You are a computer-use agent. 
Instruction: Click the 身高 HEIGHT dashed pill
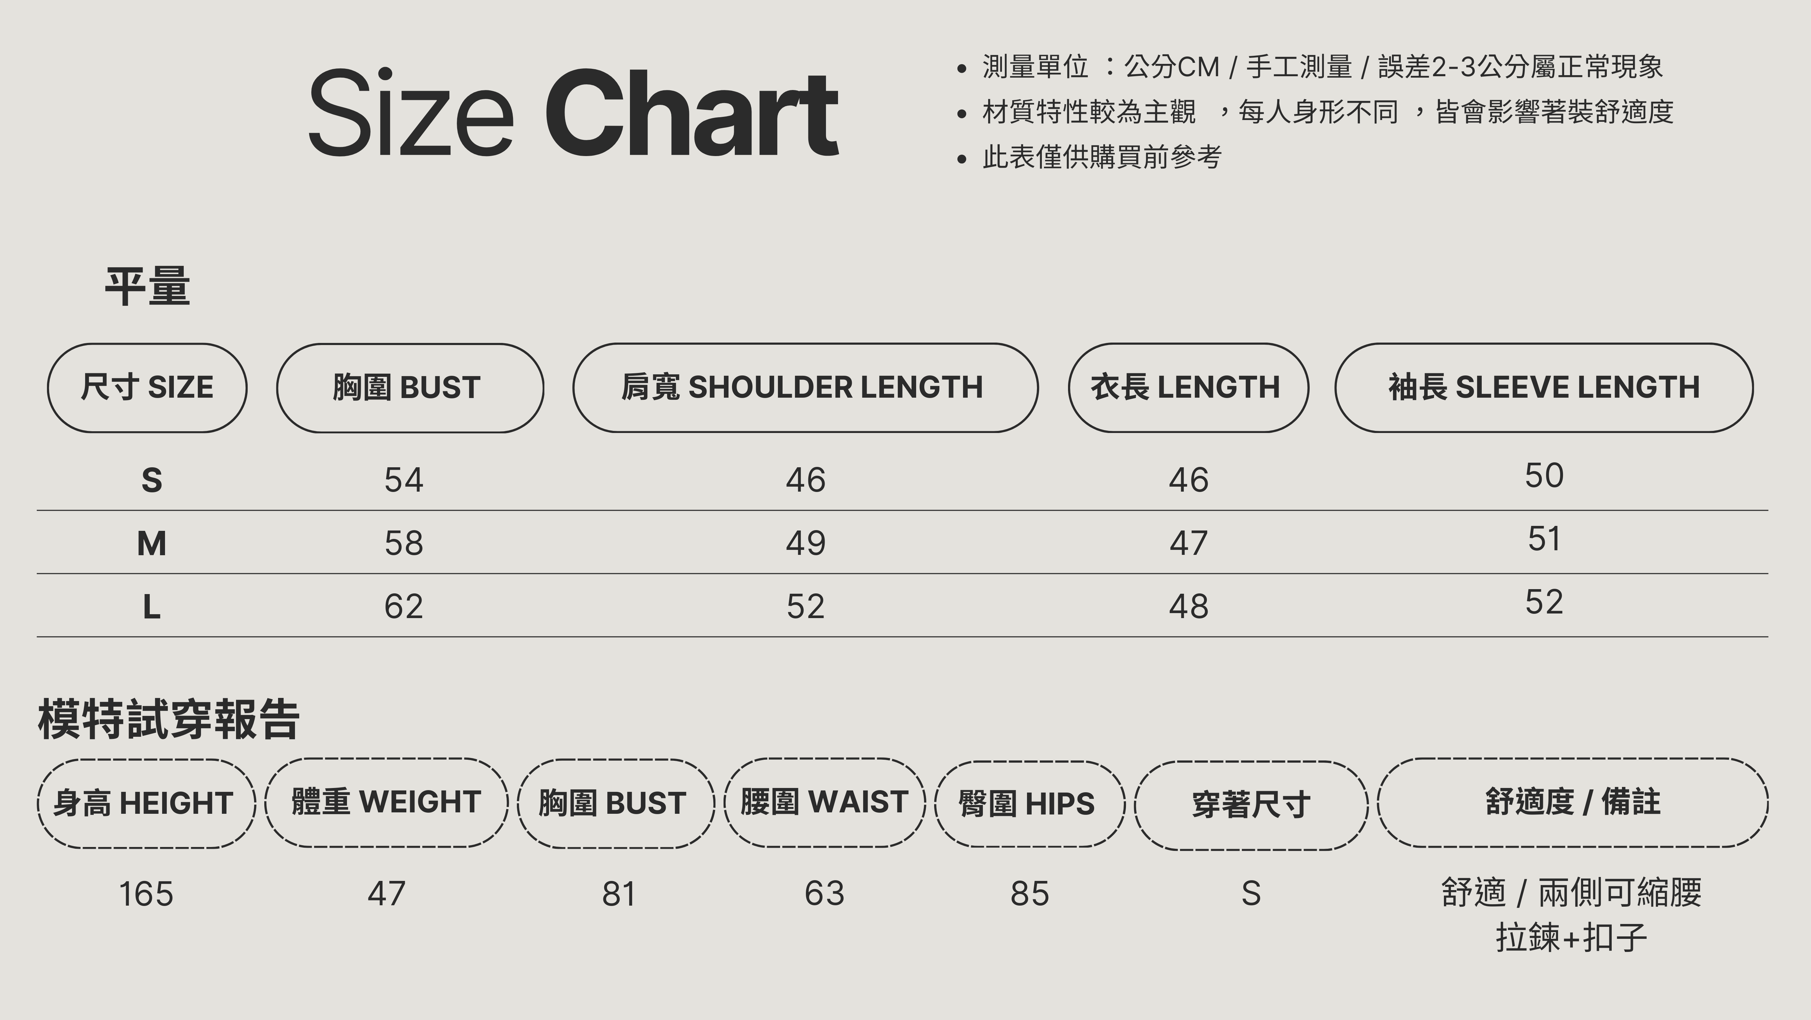[146, 803]
